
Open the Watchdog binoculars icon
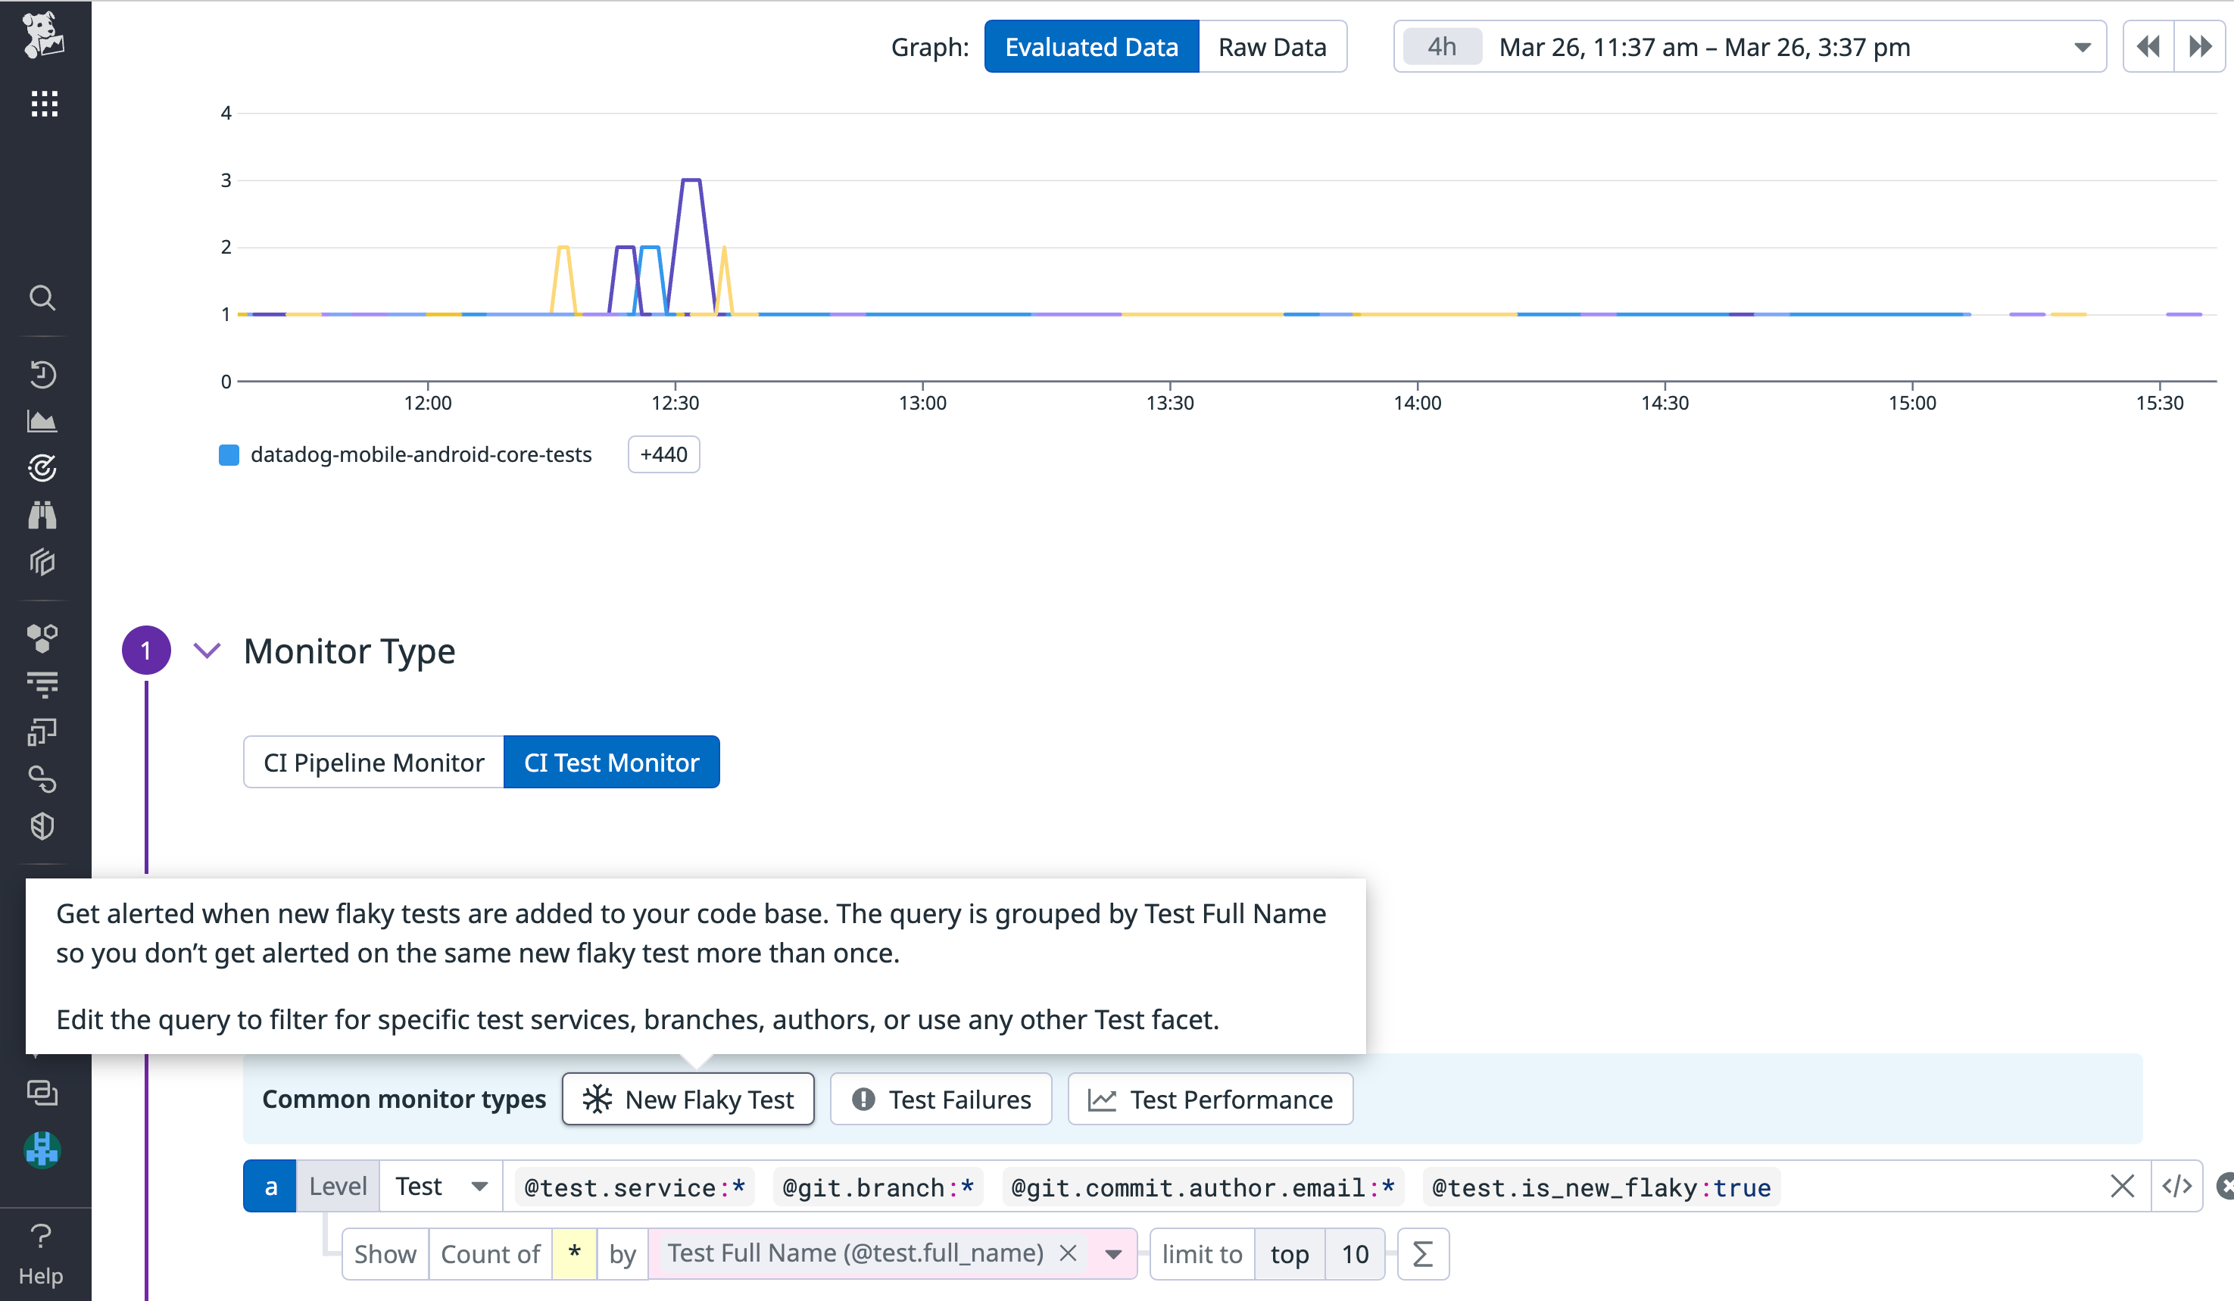42,515
